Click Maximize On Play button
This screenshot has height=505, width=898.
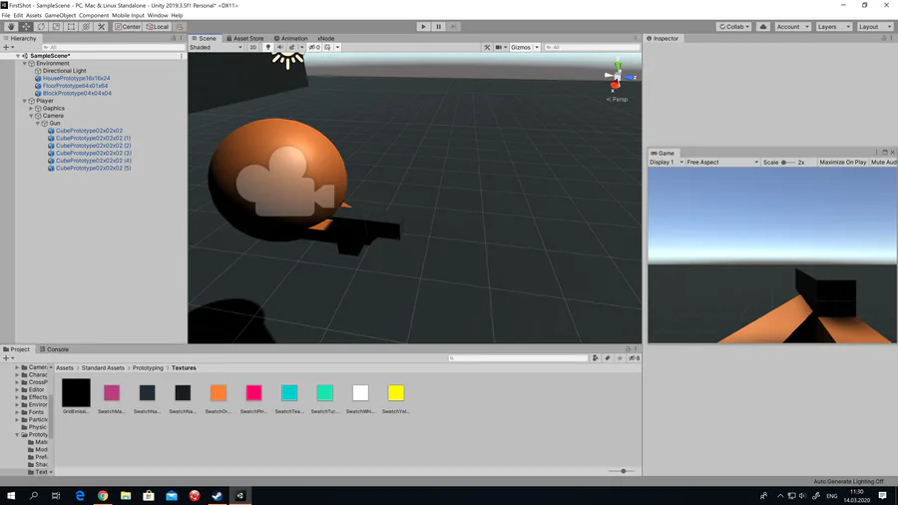842,162
